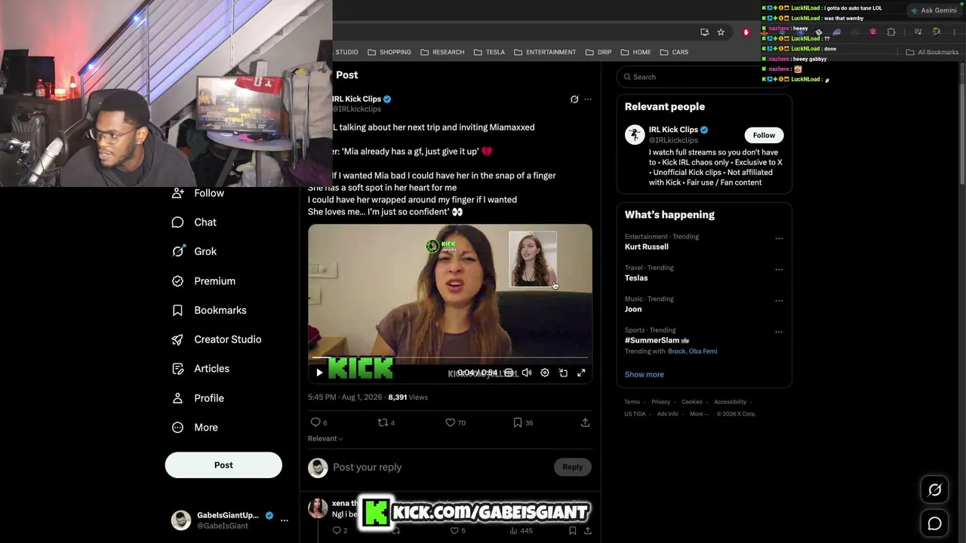
Task: Open the Accessibility footer link
Action: click(731, 402)
